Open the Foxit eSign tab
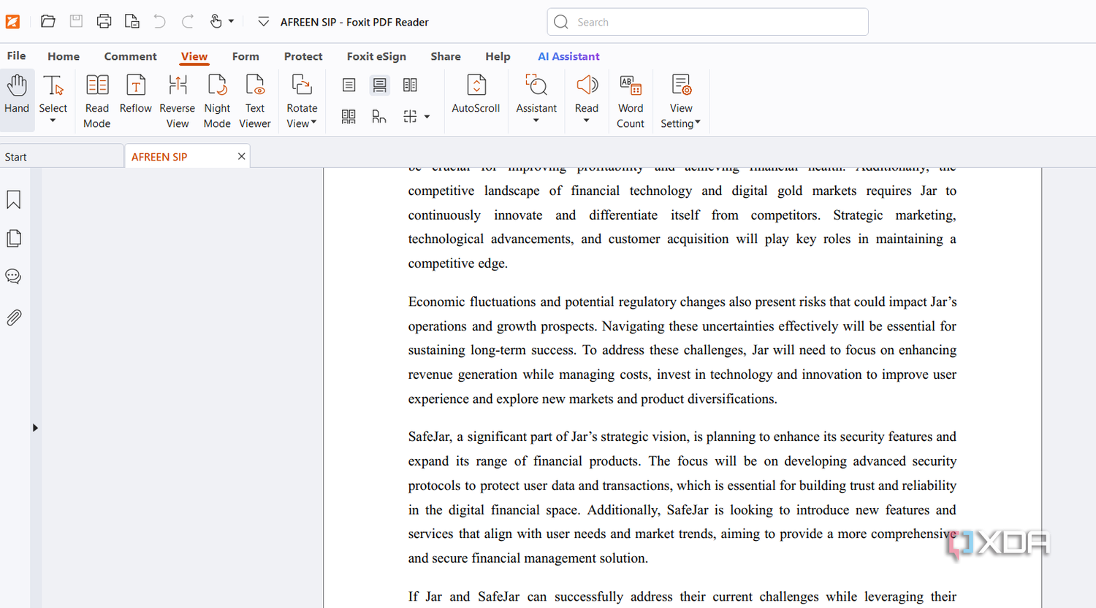 click(376, 56)
